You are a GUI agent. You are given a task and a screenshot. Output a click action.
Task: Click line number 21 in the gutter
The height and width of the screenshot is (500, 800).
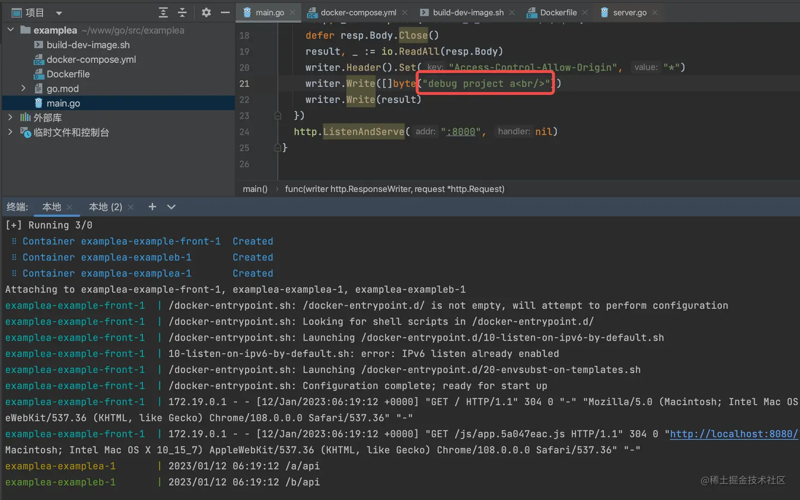(x=244, y=84)
